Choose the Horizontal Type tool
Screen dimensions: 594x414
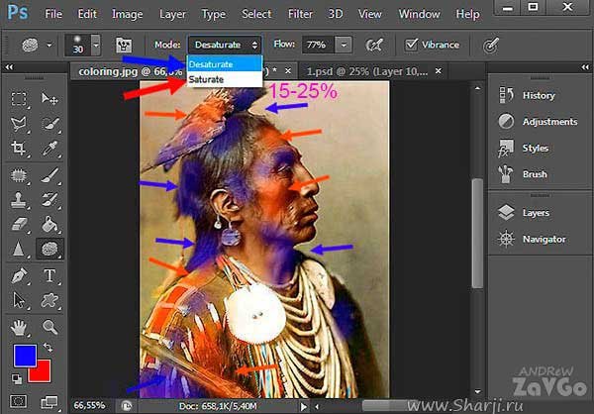click(49, 275)
